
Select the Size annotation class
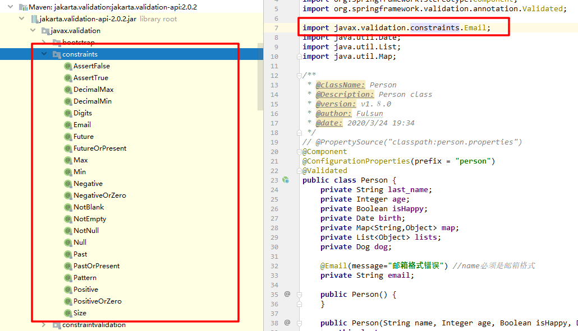point(80,313)
